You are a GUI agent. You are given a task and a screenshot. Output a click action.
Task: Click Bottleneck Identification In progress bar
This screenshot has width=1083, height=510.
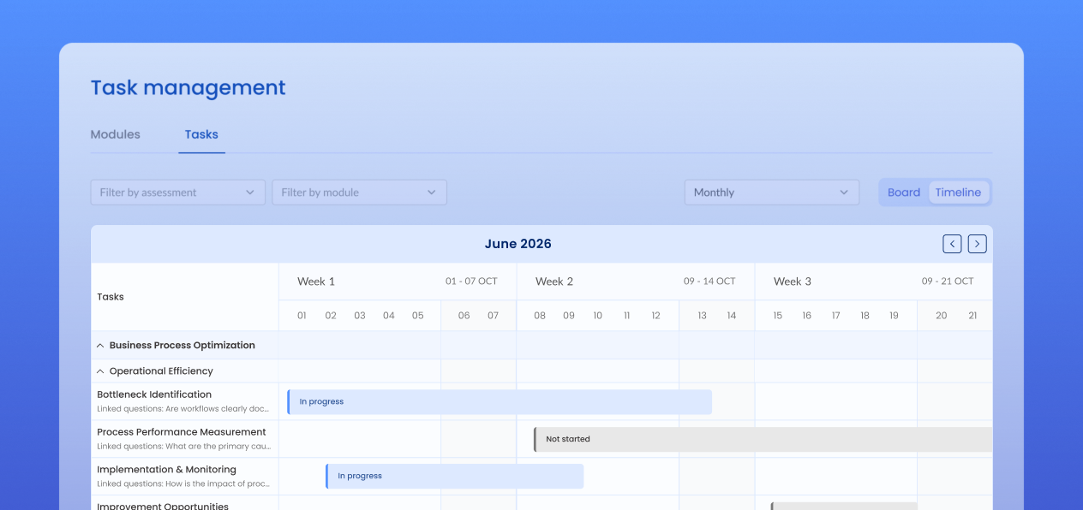(500, 401)
